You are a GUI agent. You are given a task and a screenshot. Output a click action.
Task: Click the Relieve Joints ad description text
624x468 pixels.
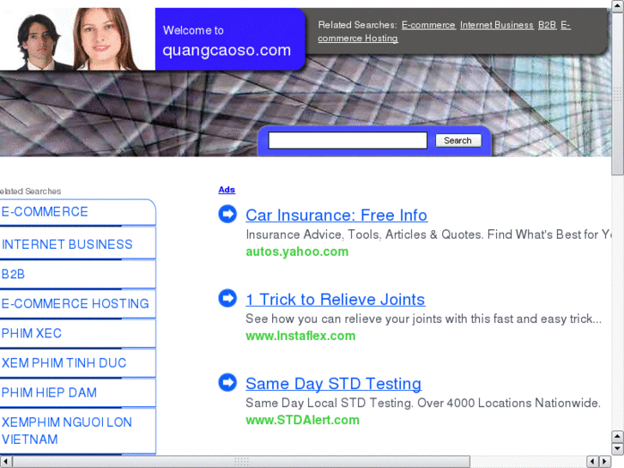[423, 319]
